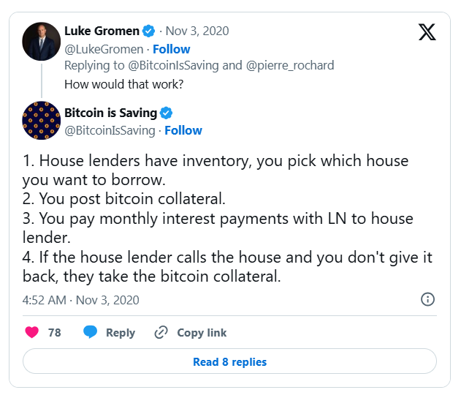This screenshot has height=398, width=461.
Task: Click the 4:52 AM · Nov 3, 2020 timestamp
Action: pos(80,300)
